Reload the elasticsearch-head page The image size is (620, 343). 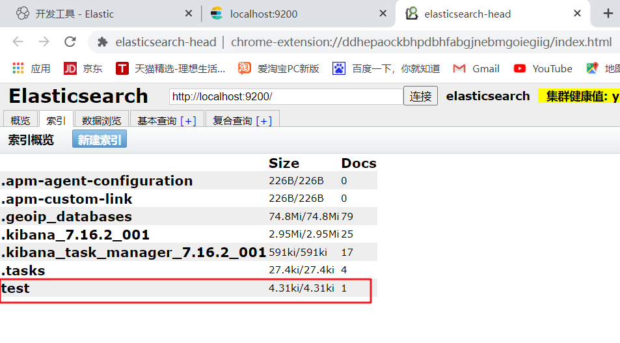pos(70,42)
